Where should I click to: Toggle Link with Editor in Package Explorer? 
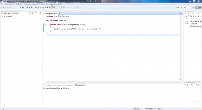[33, 13]
